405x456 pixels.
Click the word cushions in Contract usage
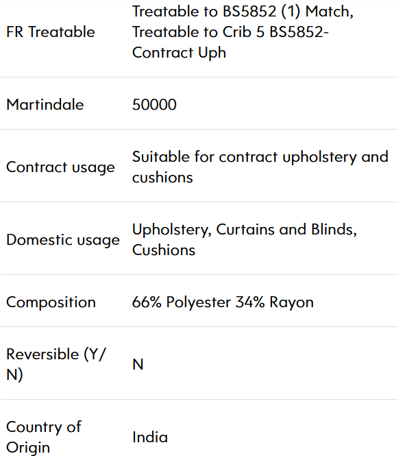coord(162,178)
